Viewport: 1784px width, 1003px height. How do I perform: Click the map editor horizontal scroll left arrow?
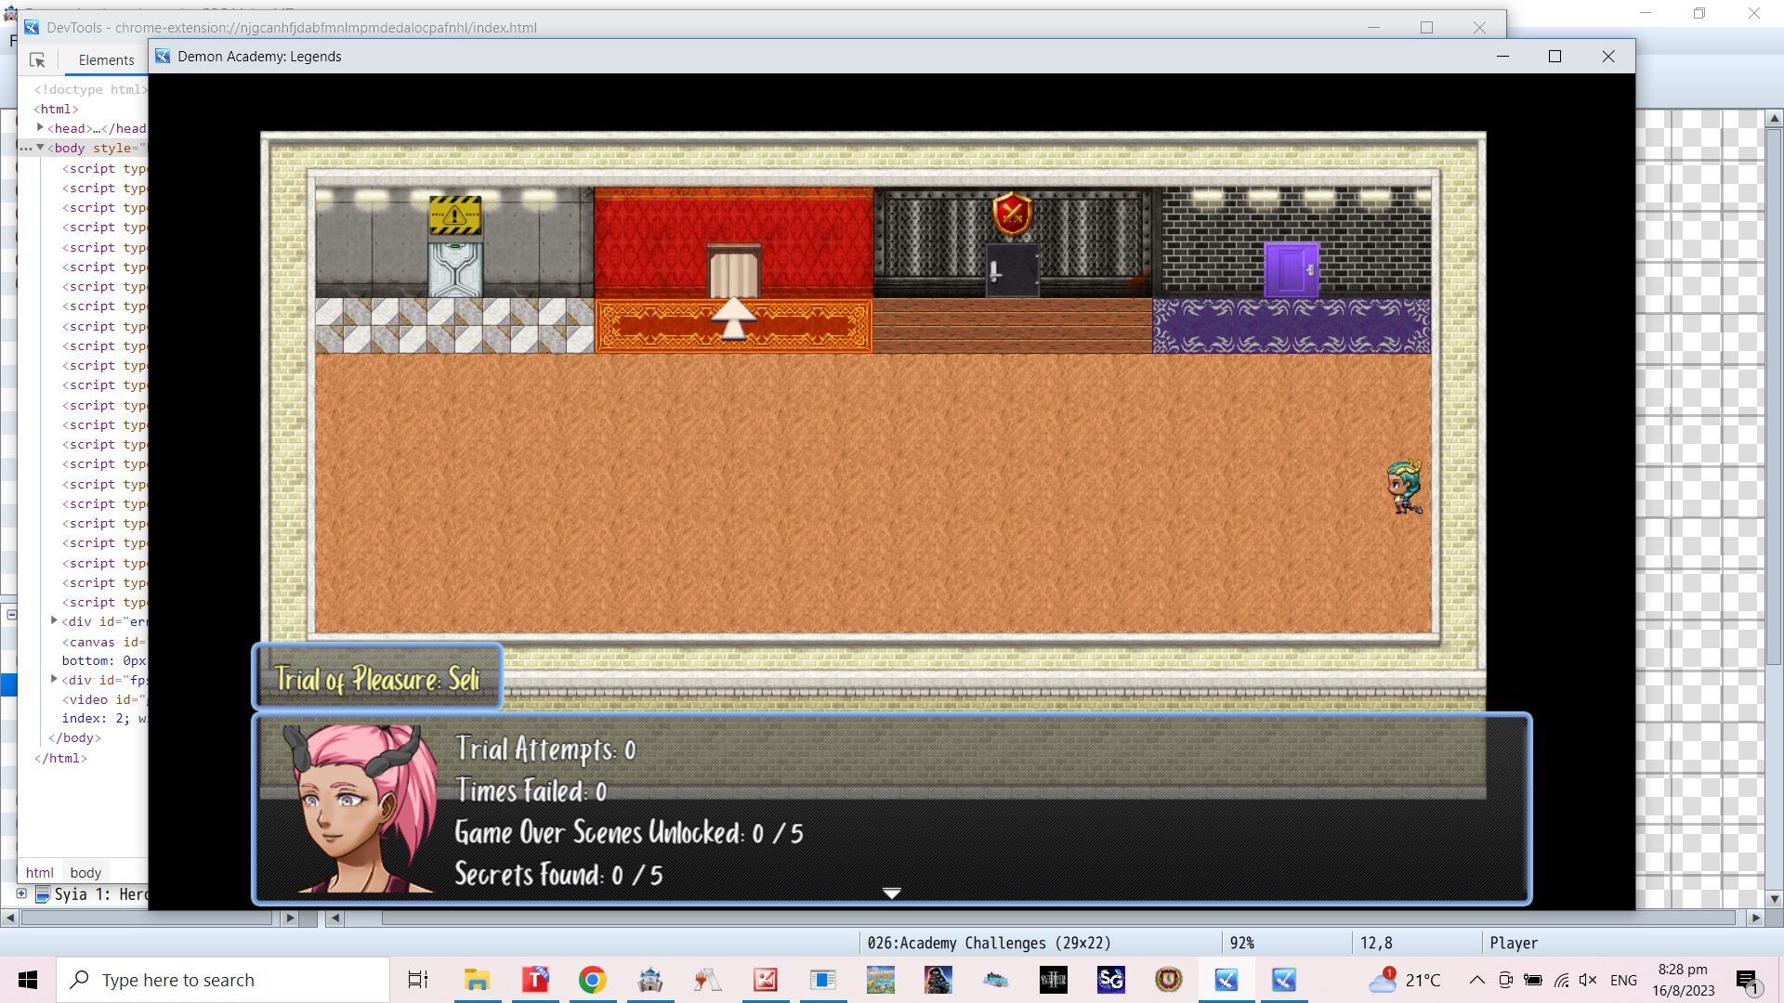pos(334,918)
